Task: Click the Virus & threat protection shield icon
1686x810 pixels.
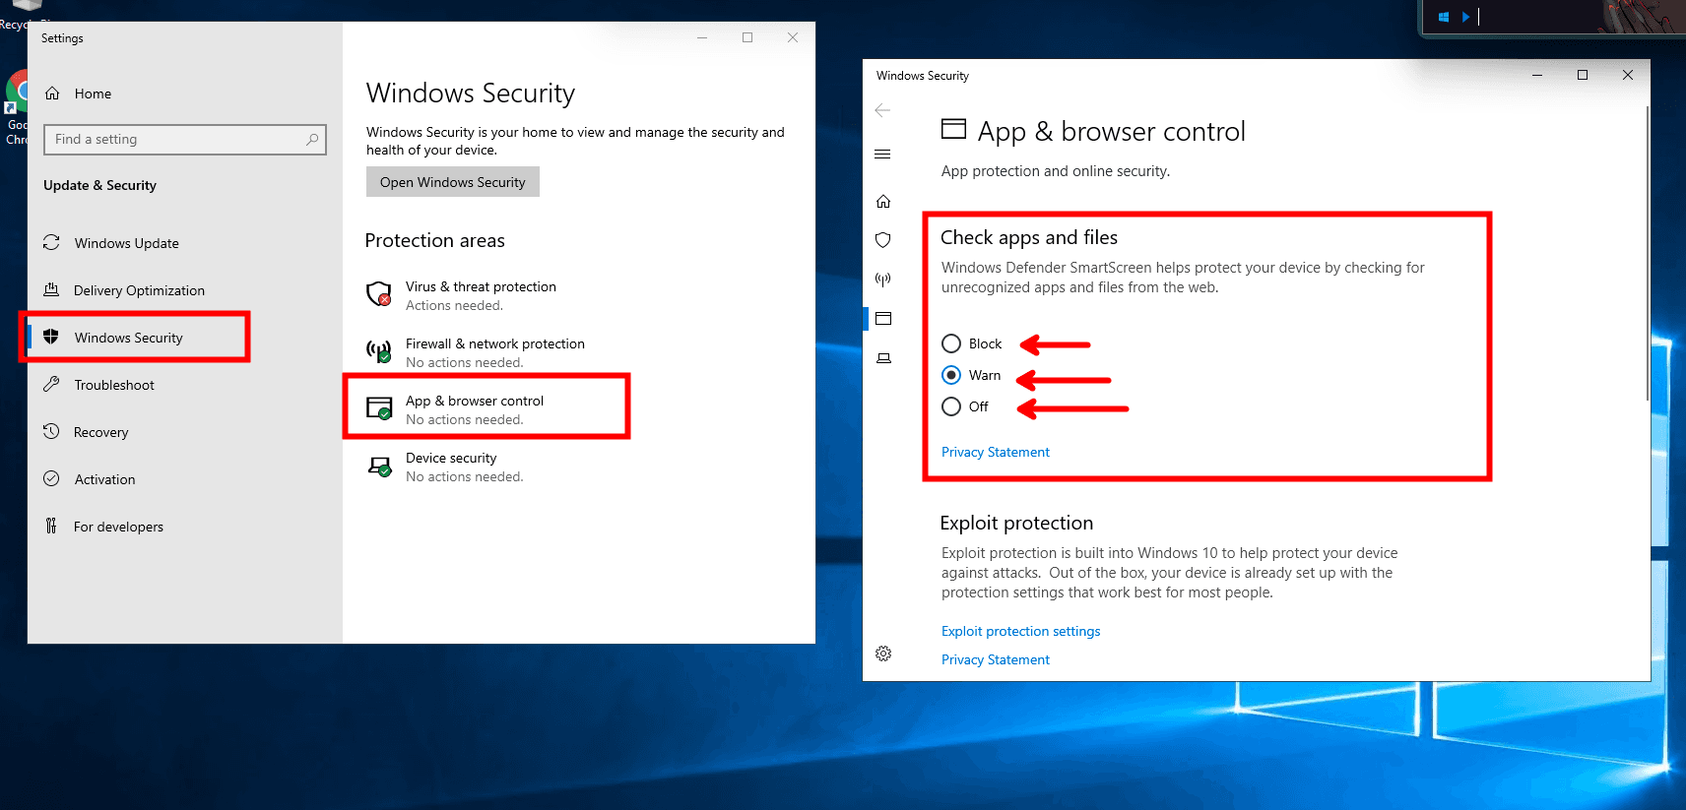Action: click(379, 294)
